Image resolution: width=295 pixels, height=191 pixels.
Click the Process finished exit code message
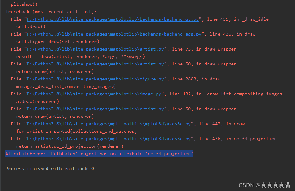pos(49,168)
